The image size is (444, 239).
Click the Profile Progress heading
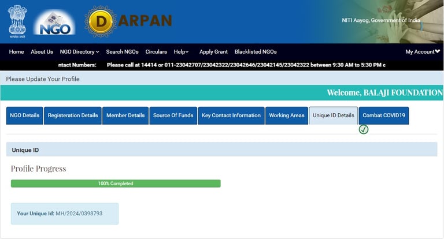[38, 169]
